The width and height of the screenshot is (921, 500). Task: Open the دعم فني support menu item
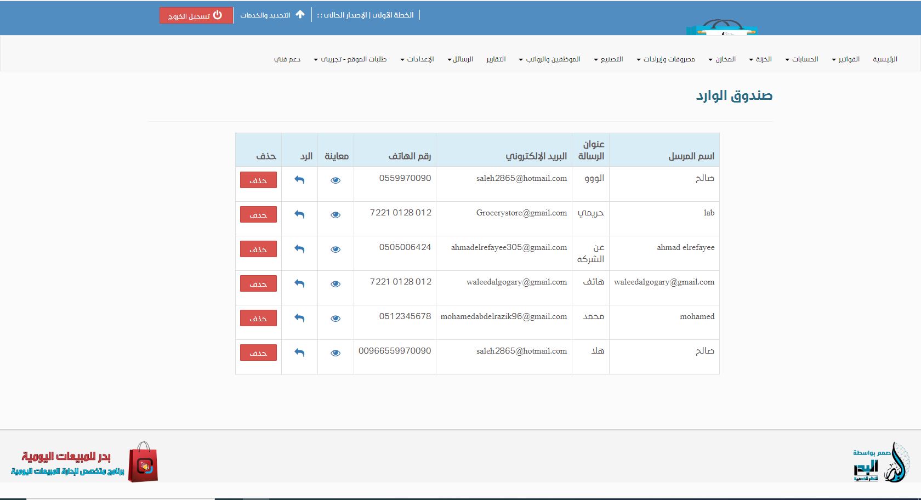pos(287,59)
